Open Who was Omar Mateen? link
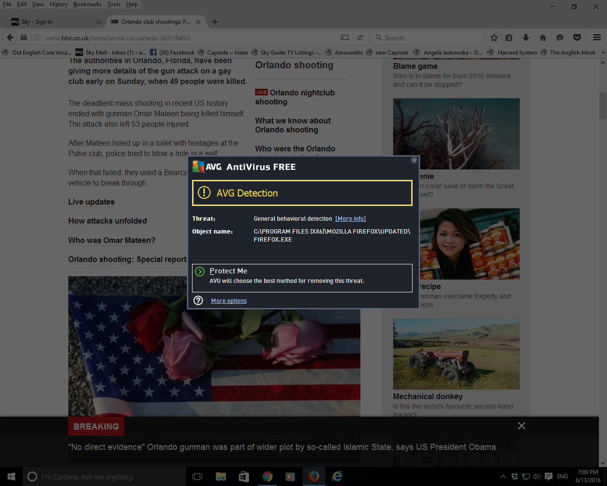Image resolution: width=607 pixels, height=486 pixels. point(112,240)
